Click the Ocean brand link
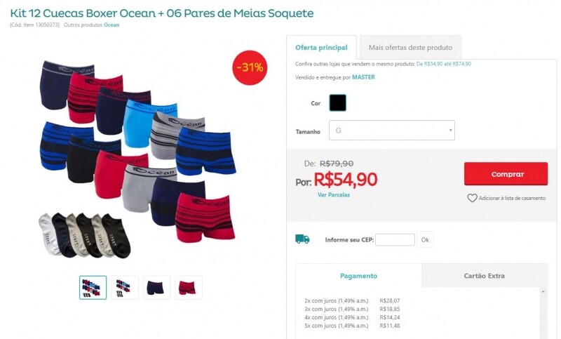 (111, 25)
